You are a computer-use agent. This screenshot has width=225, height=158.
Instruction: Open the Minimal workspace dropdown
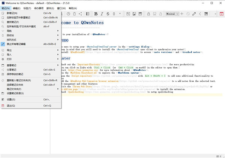click(x=172, y=14)
